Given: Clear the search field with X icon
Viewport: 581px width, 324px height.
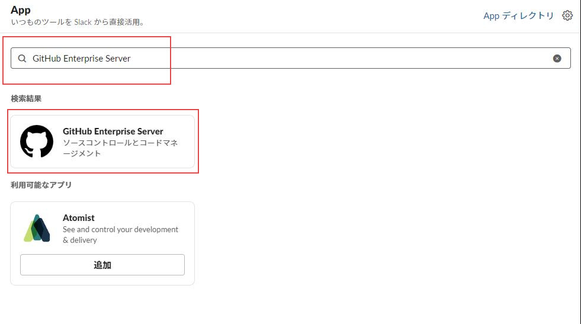Looking at the screenshot, I should pos(557,58).
